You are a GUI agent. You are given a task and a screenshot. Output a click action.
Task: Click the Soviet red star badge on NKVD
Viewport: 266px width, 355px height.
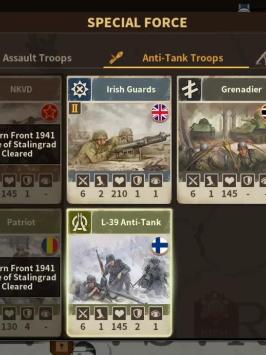coord(50,113)
